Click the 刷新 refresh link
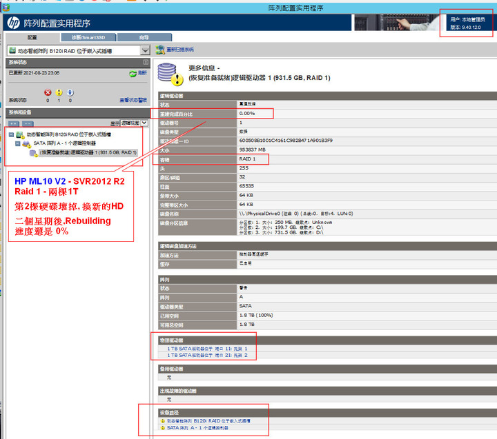 [x=142, y=73]
